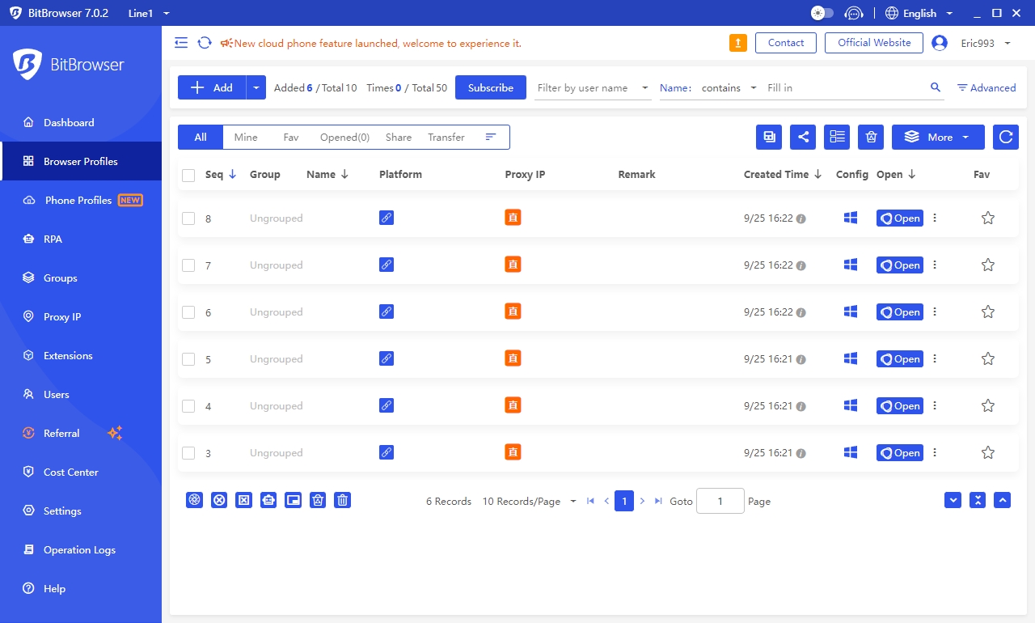Click the trash bin toolbar icon
1035x623 pixels.
click(x=871, y=137)
